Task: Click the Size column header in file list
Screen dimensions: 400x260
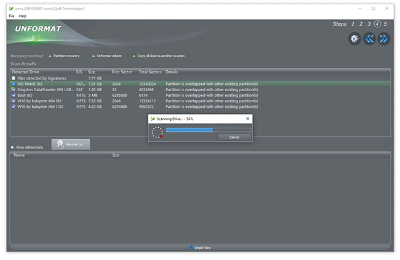Action: click(x=116, y=155)
